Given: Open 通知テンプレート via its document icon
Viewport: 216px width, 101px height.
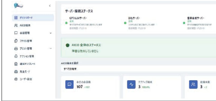Looking at the screenshot, I should 16,64.
